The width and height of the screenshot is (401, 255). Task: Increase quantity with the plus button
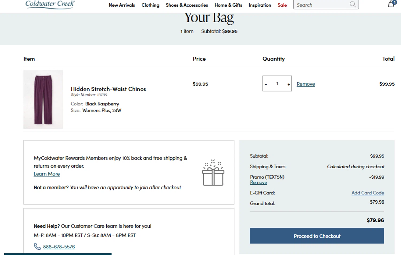coord(289,84)
